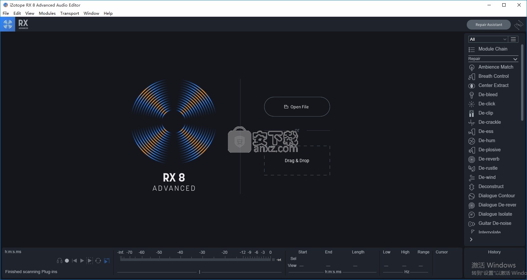Screen dimensions: 527x280
Task: Open the Transport menu
Action: point(69,13)
